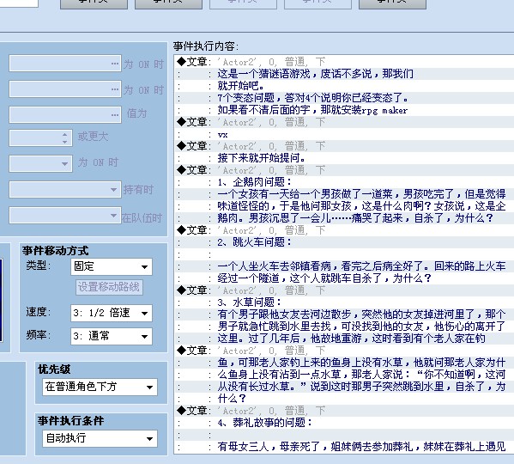Select the line 3、水草问题：
The height and width of the screenshot is (464, 514).
click(x=344, y=302)
